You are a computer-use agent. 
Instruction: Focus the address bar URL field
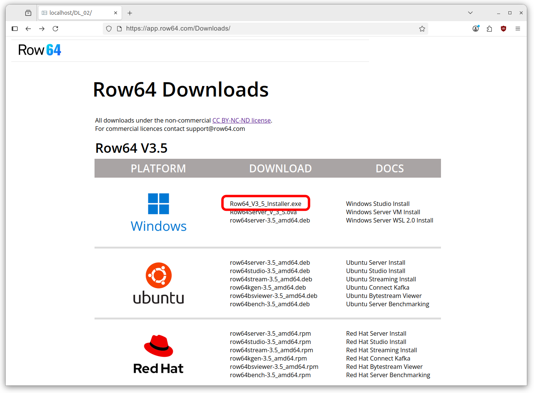coord(265,29)
